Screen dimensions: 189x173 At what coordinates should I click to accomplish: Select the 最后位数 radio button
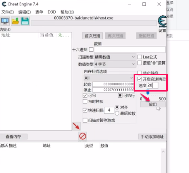[117, 113]
